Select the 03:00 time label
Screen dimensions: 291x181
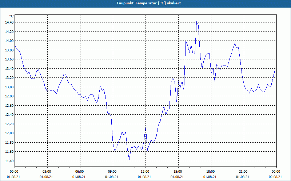pos(47,172)
